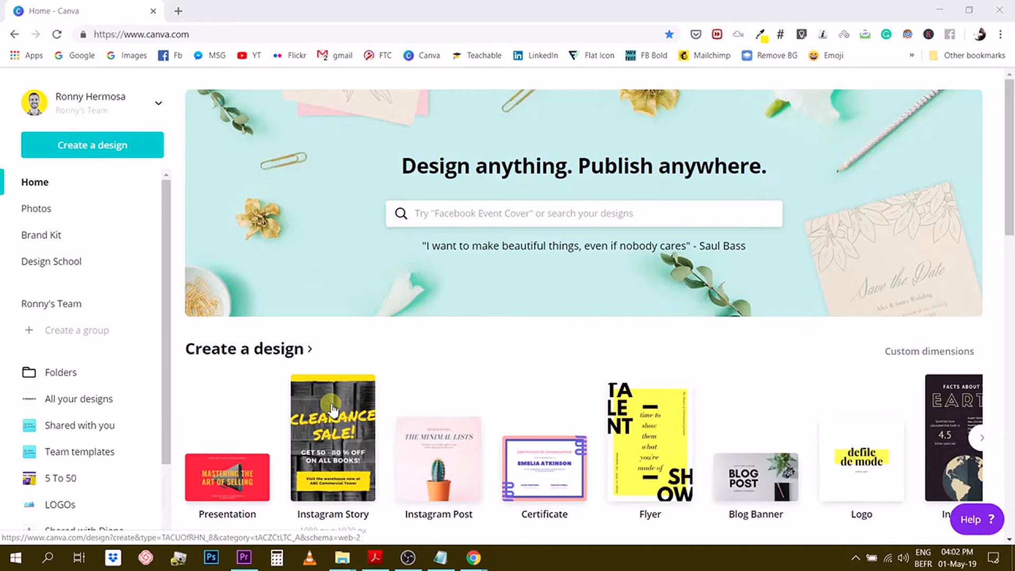Screen dimensions: 1015x571
Task: Choose the Instagram Post template thumbnail
Action: click(x=439, y=459)
